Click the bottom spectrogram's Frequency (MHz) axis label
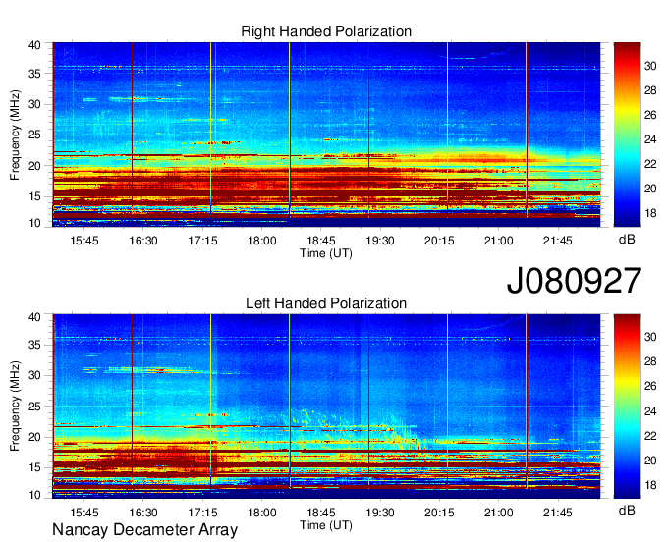This screenshot has width=668, height=542. click(x=15, y=406)
